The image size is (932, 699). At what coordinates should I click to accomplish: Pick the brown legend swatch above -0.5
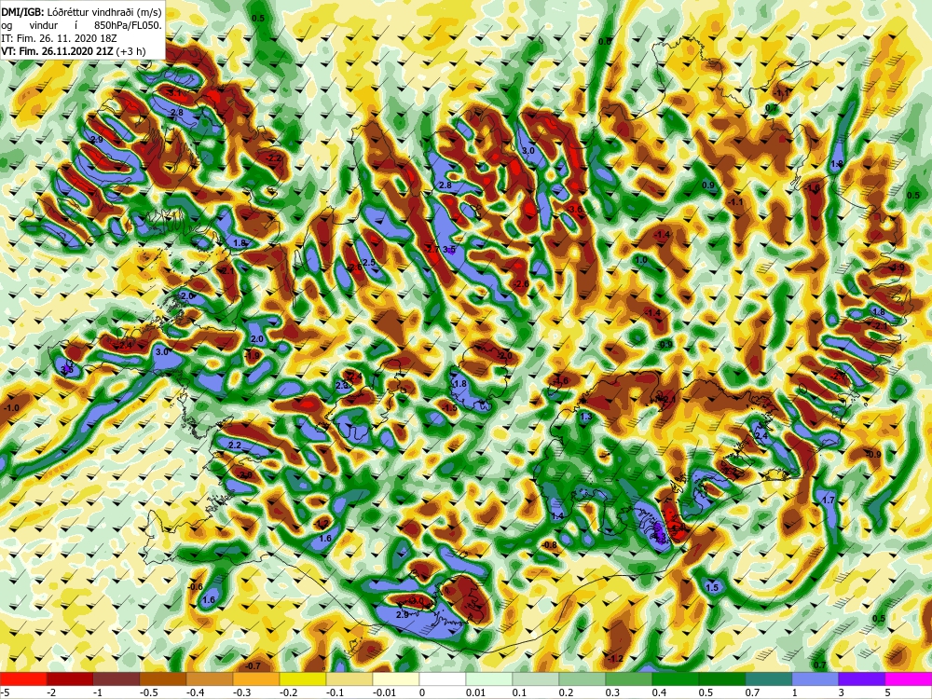pyautogui.click(x=163, y=678)
